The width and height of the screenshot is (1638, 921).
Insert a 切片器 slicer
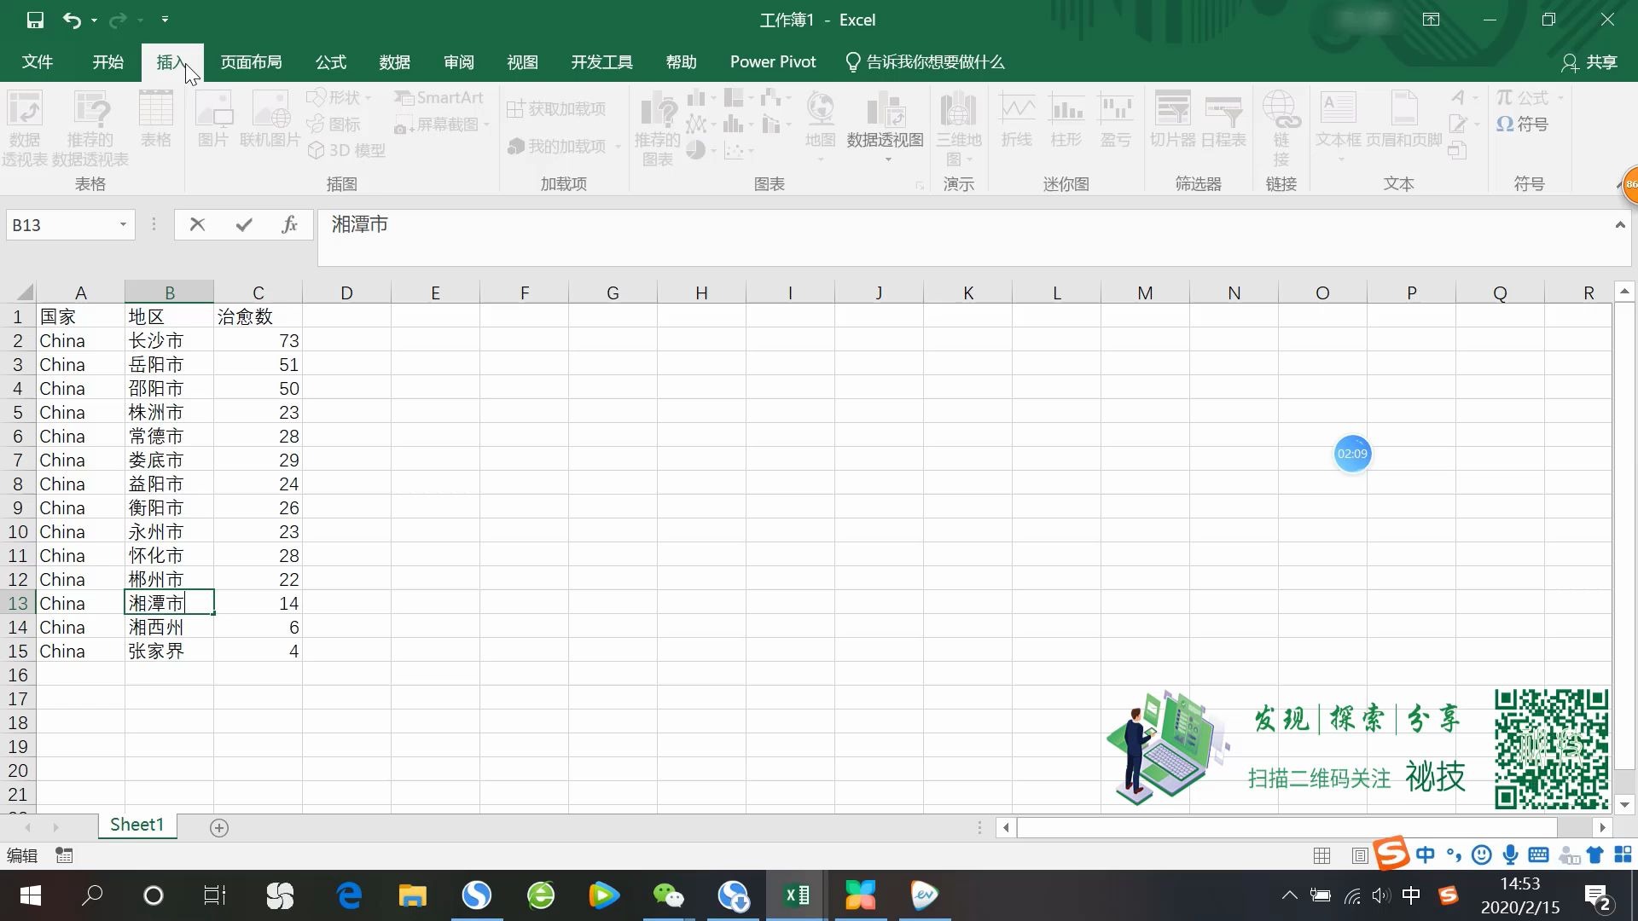tap(1173, 119)
